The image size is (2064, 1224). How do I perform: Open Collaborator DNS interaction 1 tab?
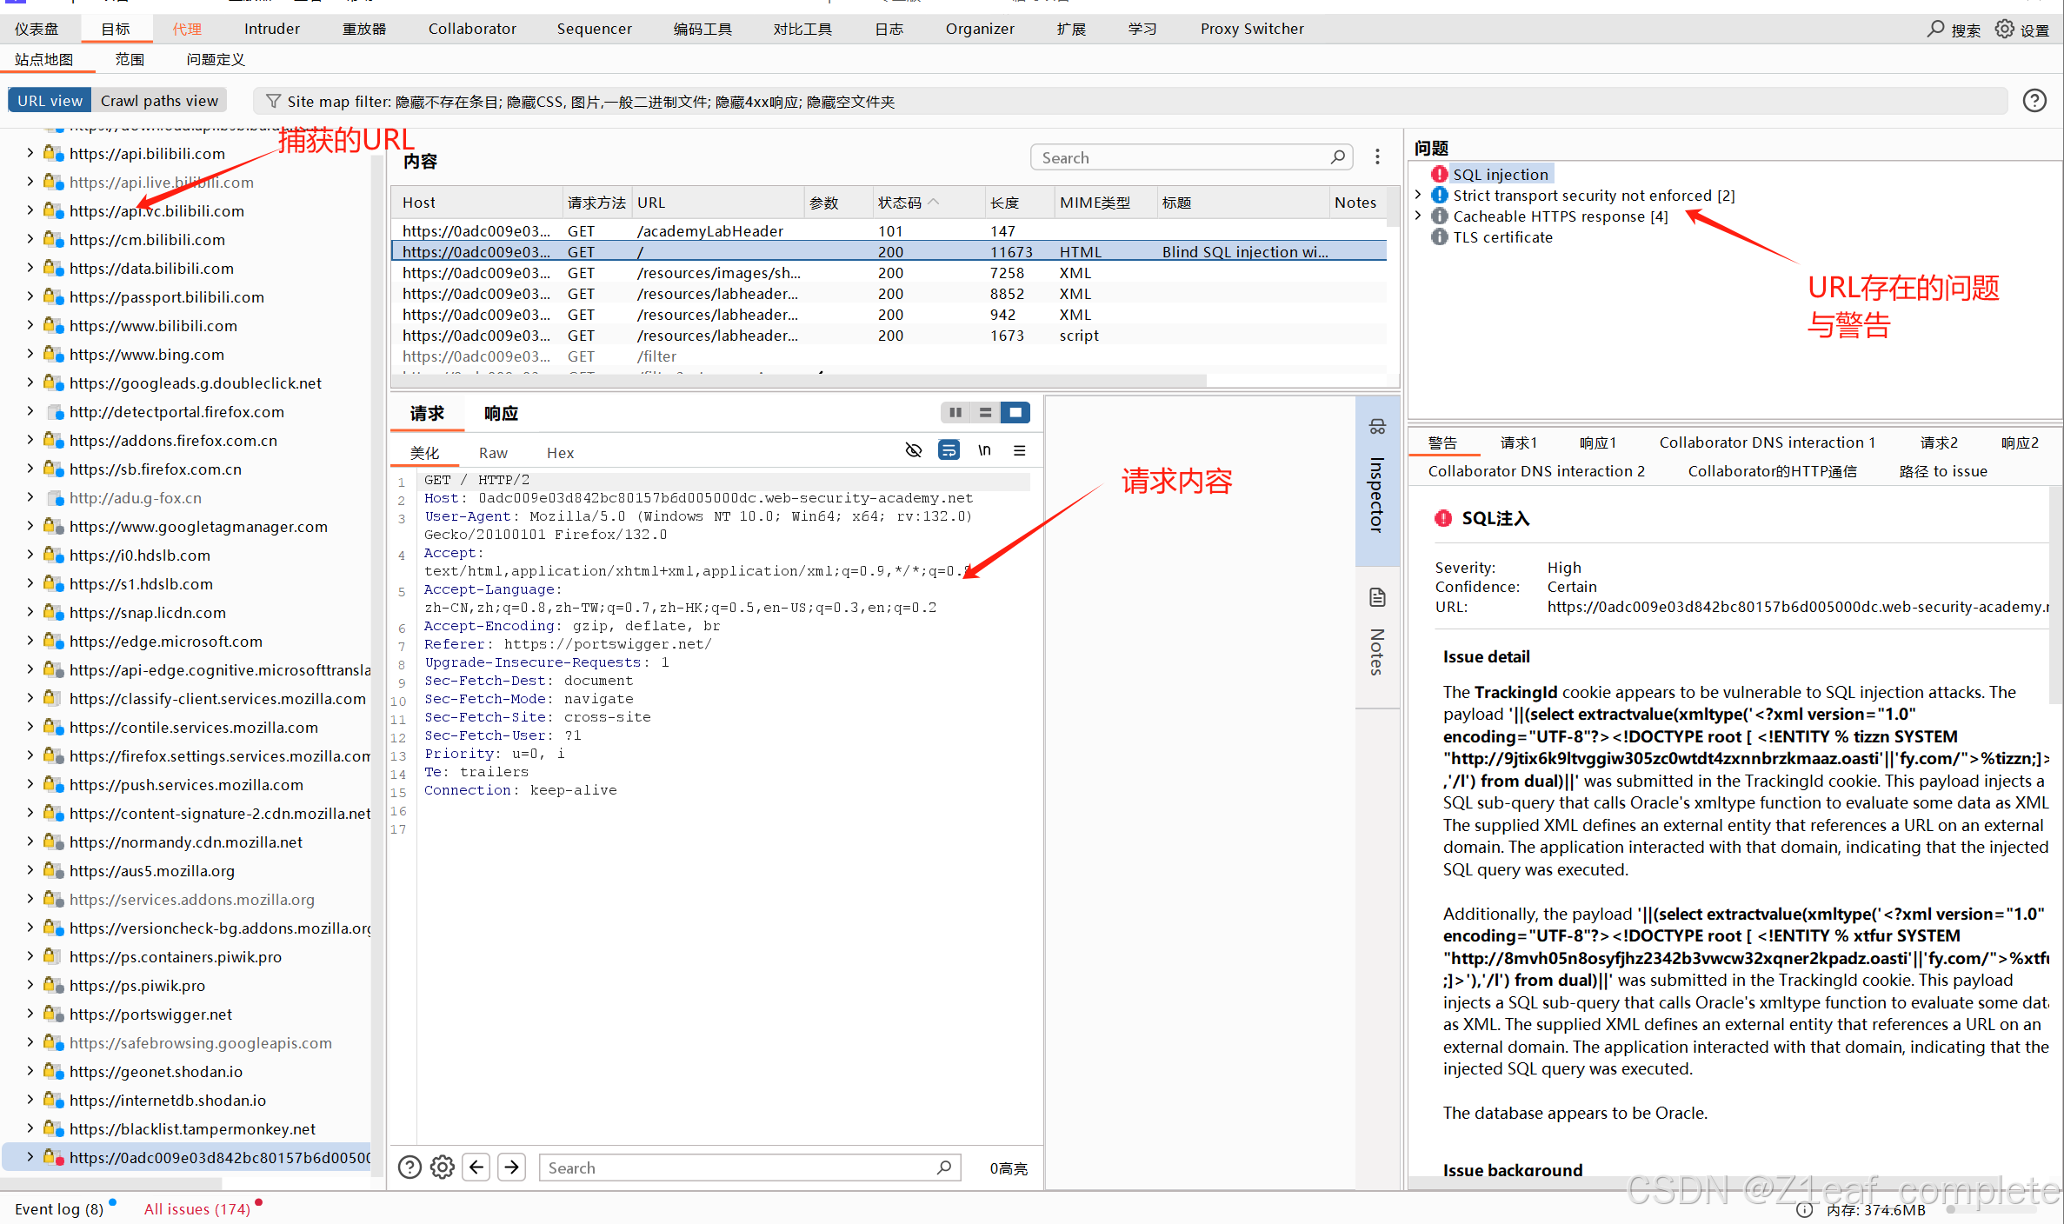tap(1768, 442)
